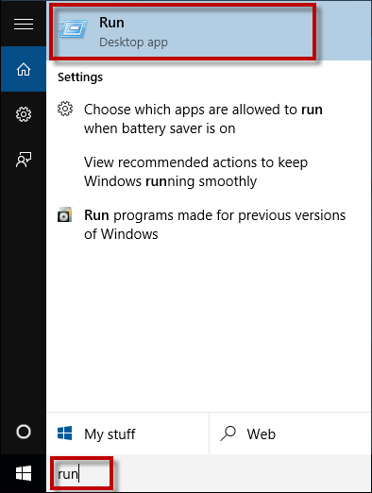Image resolution: width=372 pixels, height=493 pixels.
Task: Click the Settings category header
Action: (x=80, y=77)
